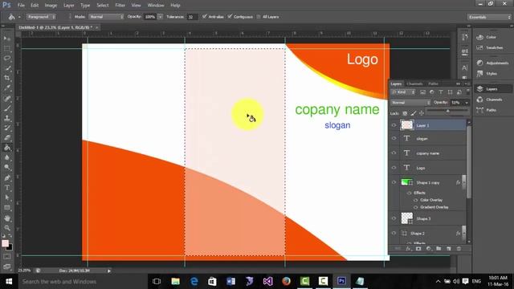The width and height of the screenshot is (514, 289).
Task: Hide the Shape 1 copy layer
Action: coord(394,182)
